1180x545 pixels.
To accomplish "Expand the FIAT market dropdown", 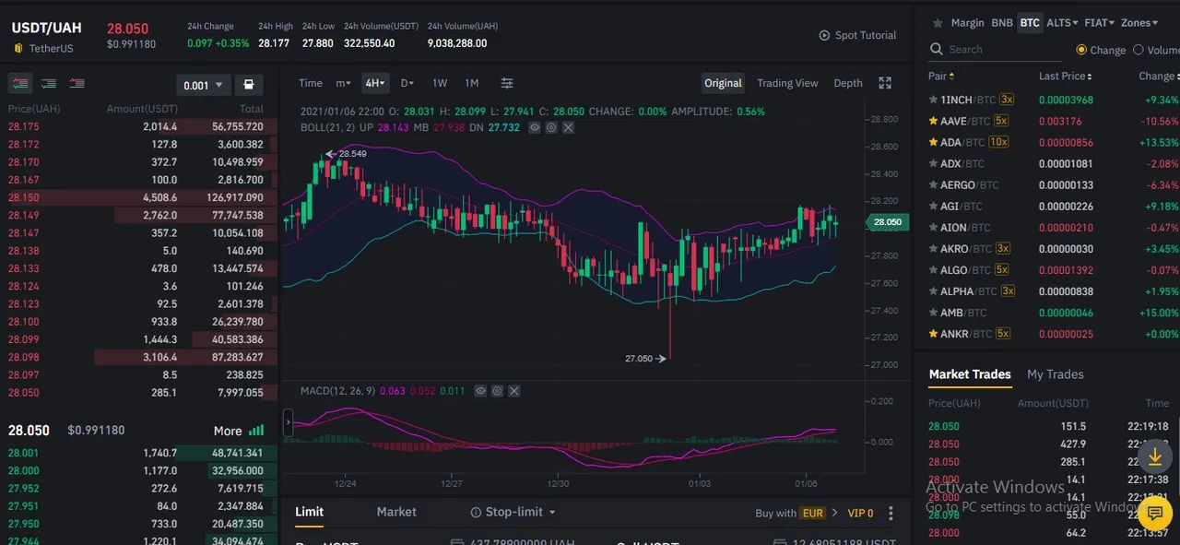I will click(1099, 23).
